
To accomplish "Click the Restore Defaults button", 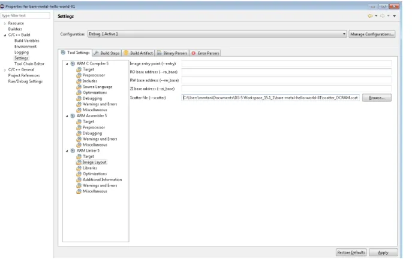I will (351, 252).
